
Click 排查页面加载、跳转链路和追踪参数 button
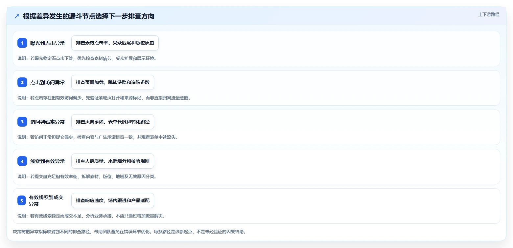[113, 82]
